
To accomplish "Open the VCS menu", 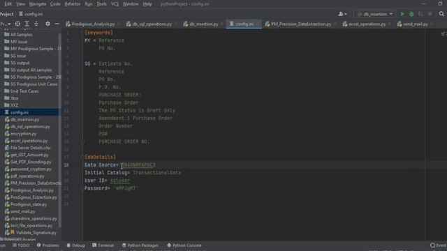I will pos(115,4).
